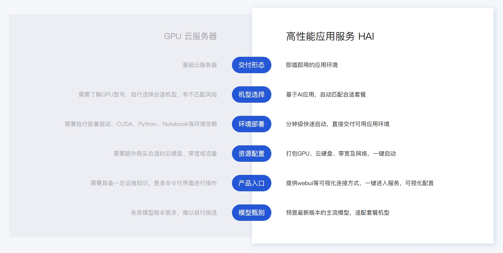Click the 交付形态 pill label
Image resolution: width=503 pixels, height=253 pixels.
tap(251, 65)
